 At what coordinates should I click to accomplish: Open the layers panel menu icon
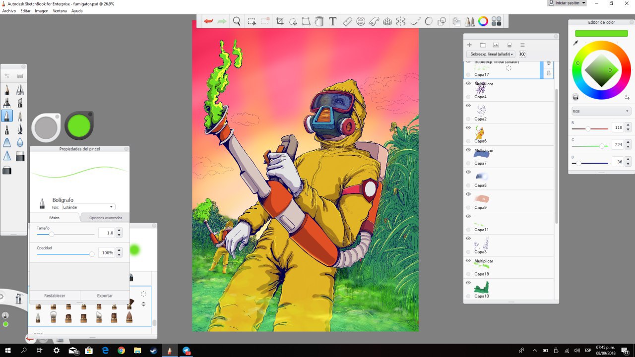pyautogui.click(x=522, y=45)
